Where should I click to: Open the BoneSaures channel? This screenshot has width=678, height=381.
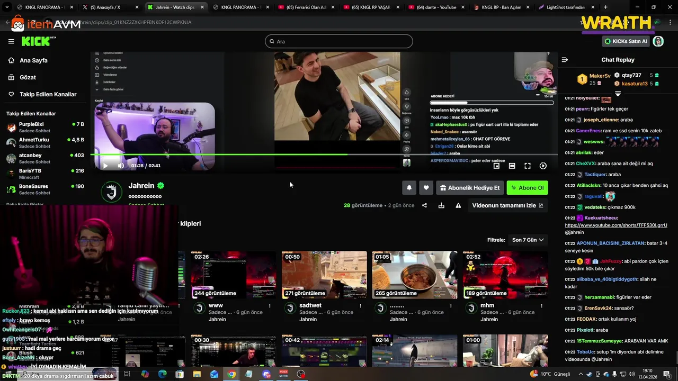(45, 189)
